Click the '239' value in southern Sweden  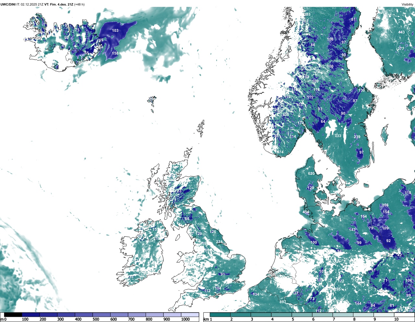click(x=357, y=137)
